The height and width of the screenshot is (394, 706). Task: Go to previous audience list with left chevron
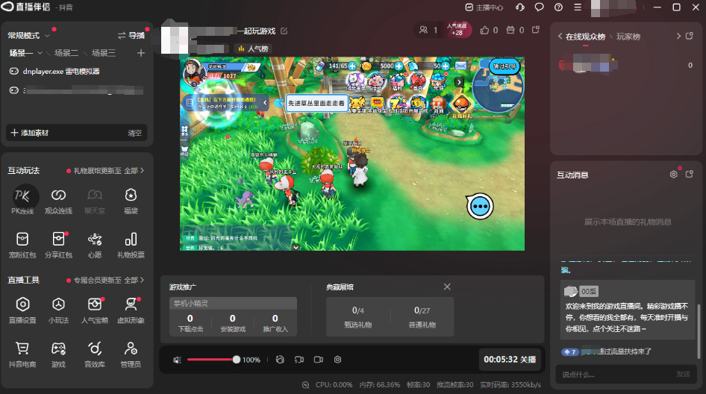[560, 36]
